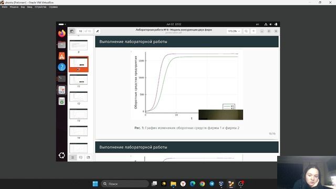Click network icon in Ubuntu top bar
The height and width of the screenshot is (189, 336).
(266, 24)
